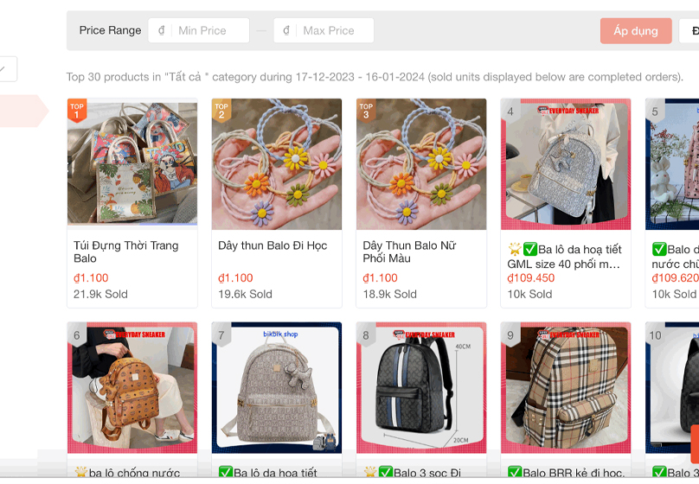699x484 pixels.
Task: Click the rank 9 product badge
Action: click(510, 335)
